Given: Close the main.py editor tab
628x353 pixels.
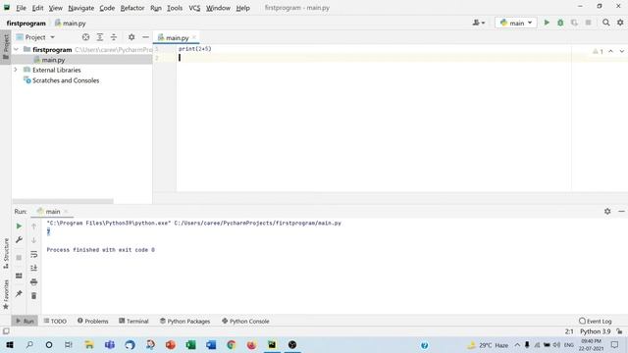Looking at the screenshot, I should (194, 37).
